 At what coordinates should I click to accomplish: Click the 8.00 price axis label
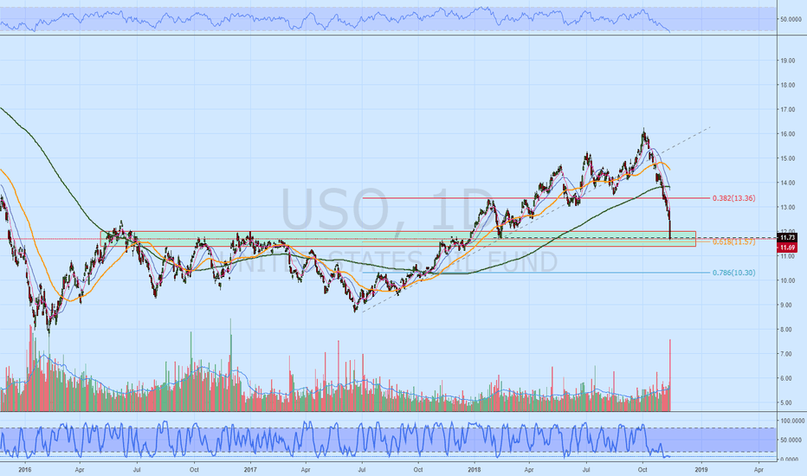pos(788,330)
